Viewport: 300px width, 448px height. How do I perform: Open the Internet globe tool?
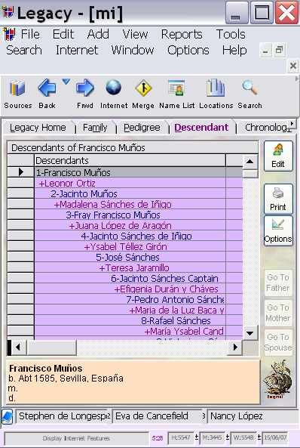(114, 94)
